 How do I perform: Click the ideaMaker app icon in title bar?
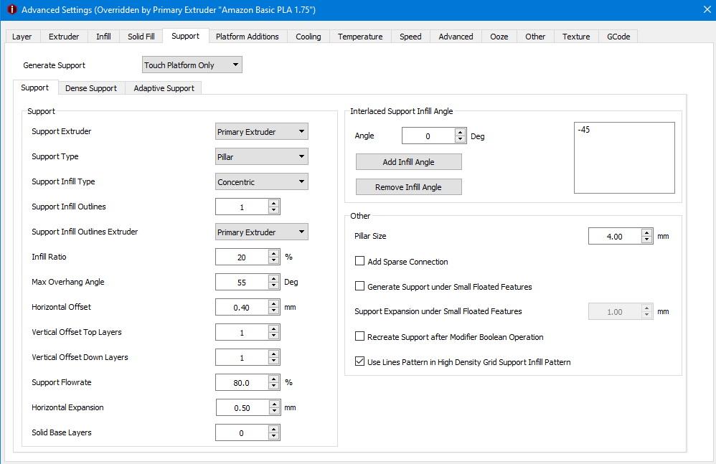(11, 9)
